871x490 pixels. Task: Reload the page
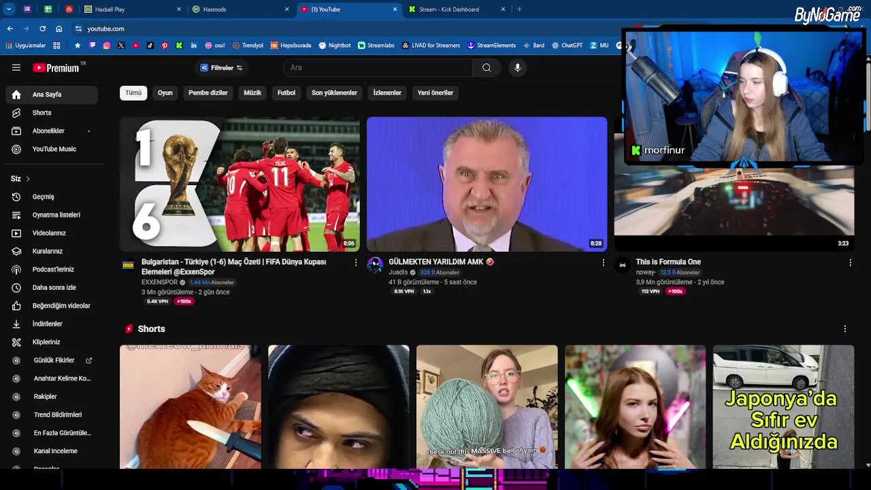click(x=42, y=29)
